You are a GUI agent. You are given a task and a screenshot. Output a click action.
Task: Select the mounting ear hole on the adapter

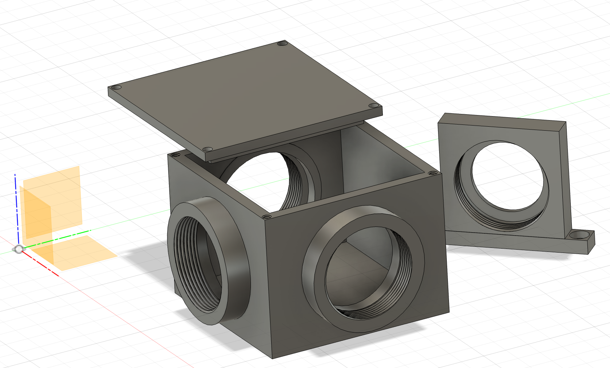(580, 234)
